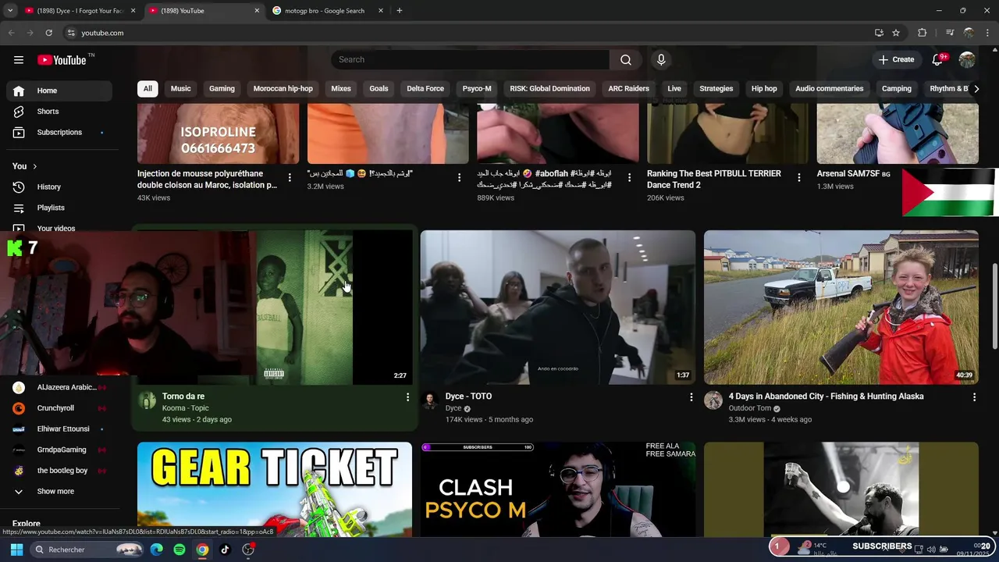Open Subscriptions in sidebar
The width and height of the screenshot is (999, 562).
pyautogui.click(x=59, y=133)
